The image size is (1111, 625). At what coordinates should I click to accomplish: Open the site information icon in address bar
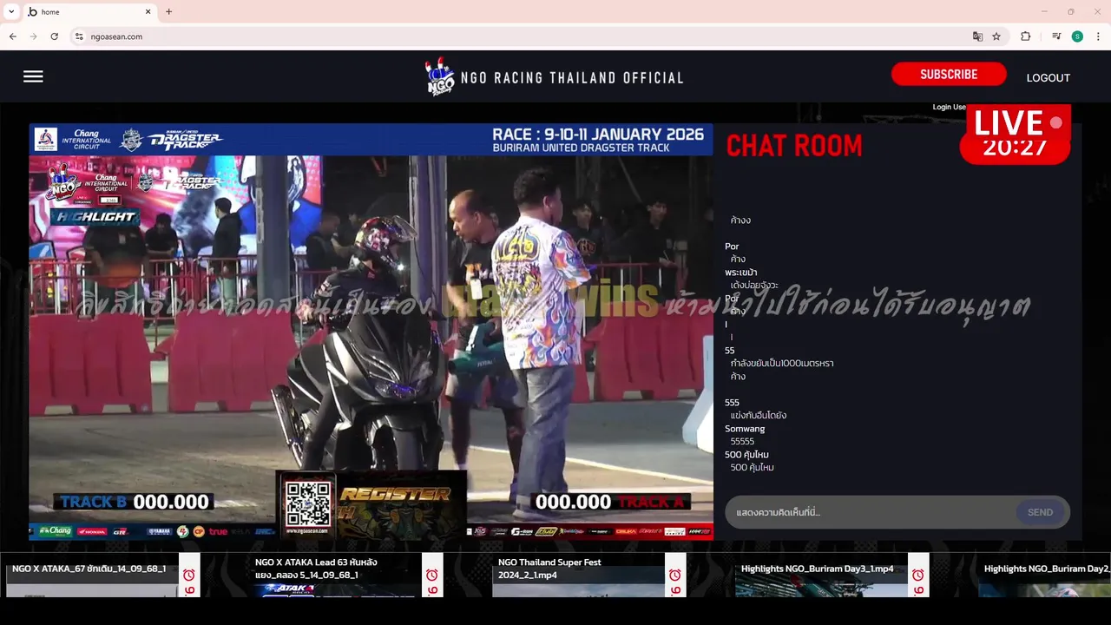click(x=79, y=36)
